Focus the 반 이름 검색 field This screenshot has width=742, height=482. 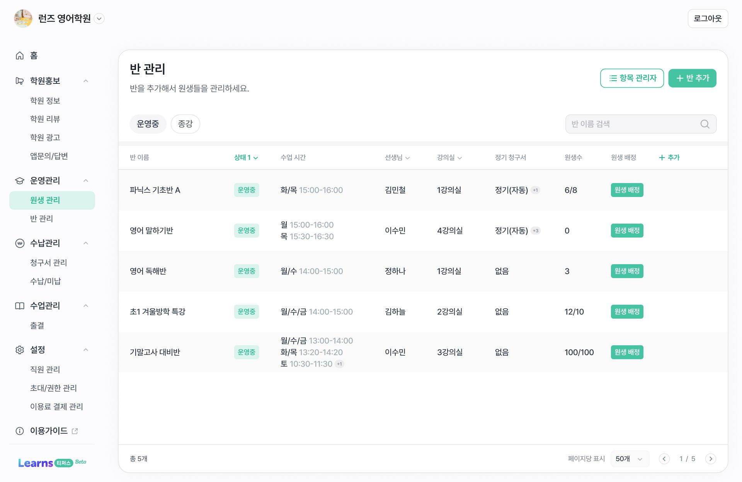click(x=641, y=124)
